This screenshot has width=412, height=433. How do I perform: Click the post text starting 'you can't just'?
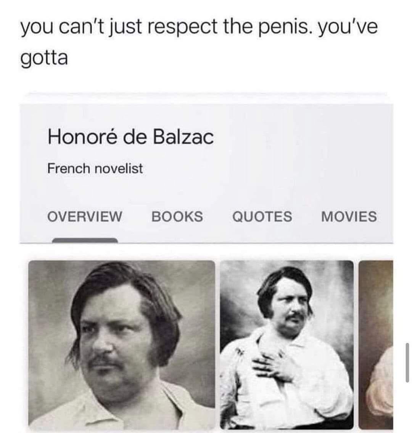(199, 42)
